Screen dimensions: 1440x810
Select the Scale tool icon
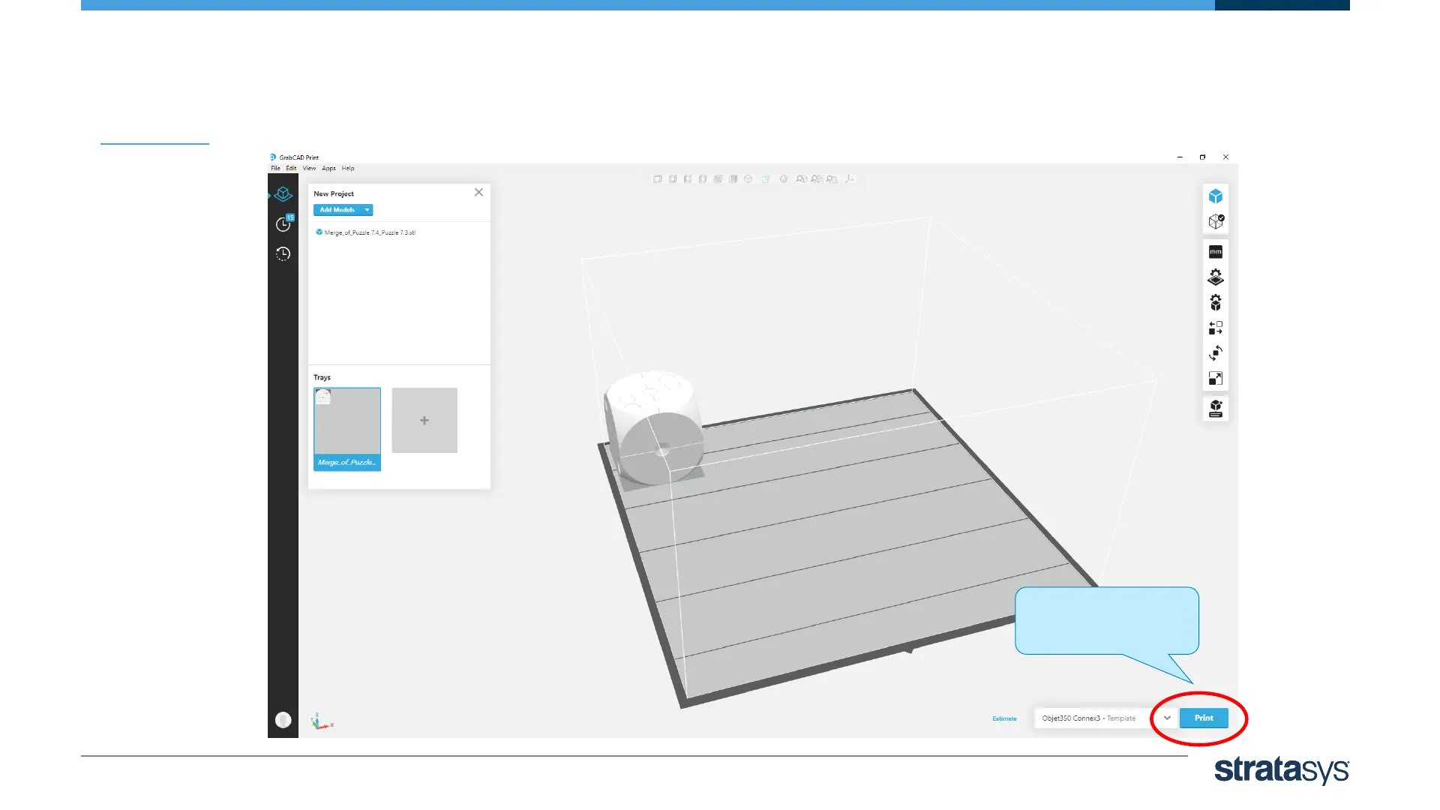point(1215,379)
